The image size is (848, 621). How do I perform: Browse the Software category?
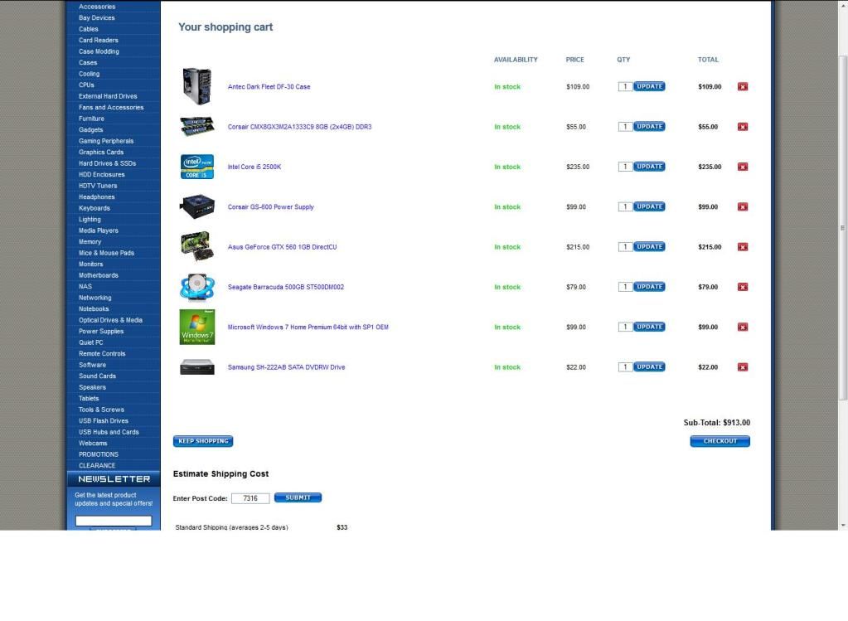[93, 365]
